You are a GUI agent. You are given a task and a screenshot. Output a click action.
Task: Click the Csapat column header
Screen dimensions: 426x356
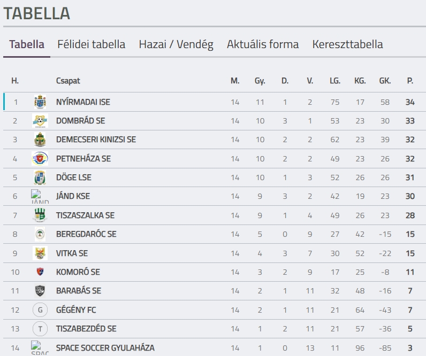68,81
